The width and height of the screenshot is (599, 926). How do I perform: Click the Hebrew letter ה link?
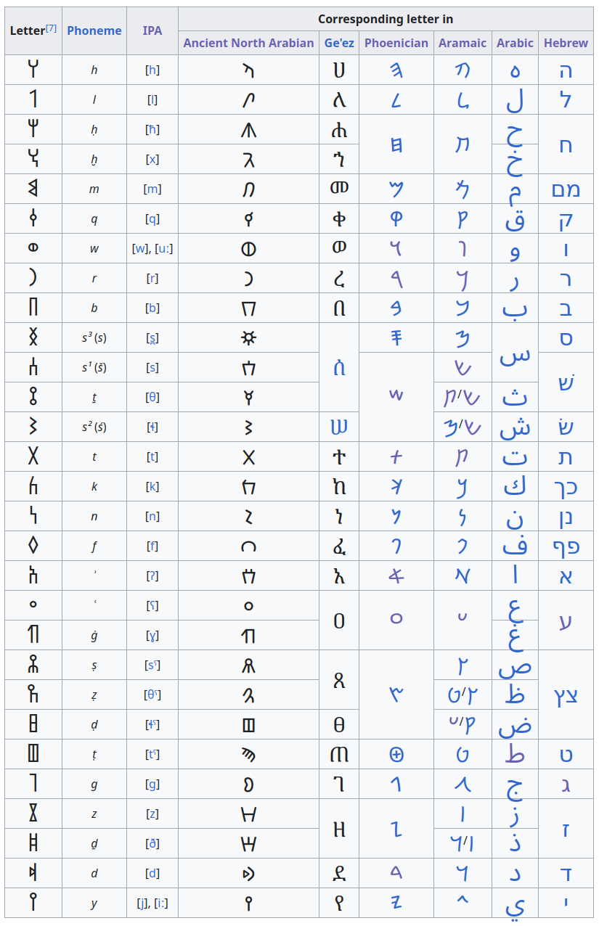click(x=566, y=70)
